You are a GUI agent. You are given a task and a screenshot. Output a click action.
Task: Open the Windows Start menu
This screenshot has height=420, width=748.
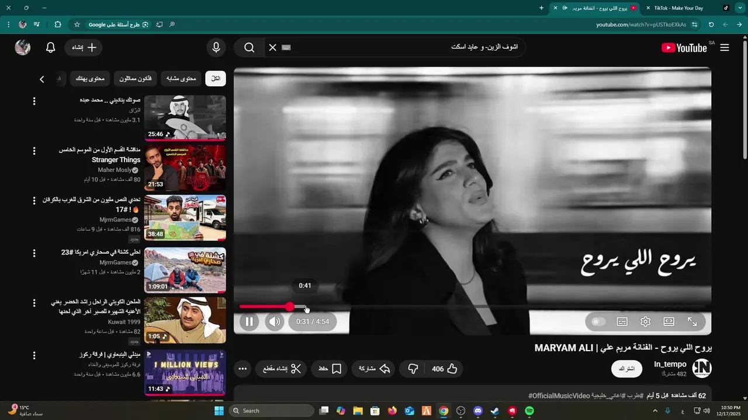(x=219, y=411)
